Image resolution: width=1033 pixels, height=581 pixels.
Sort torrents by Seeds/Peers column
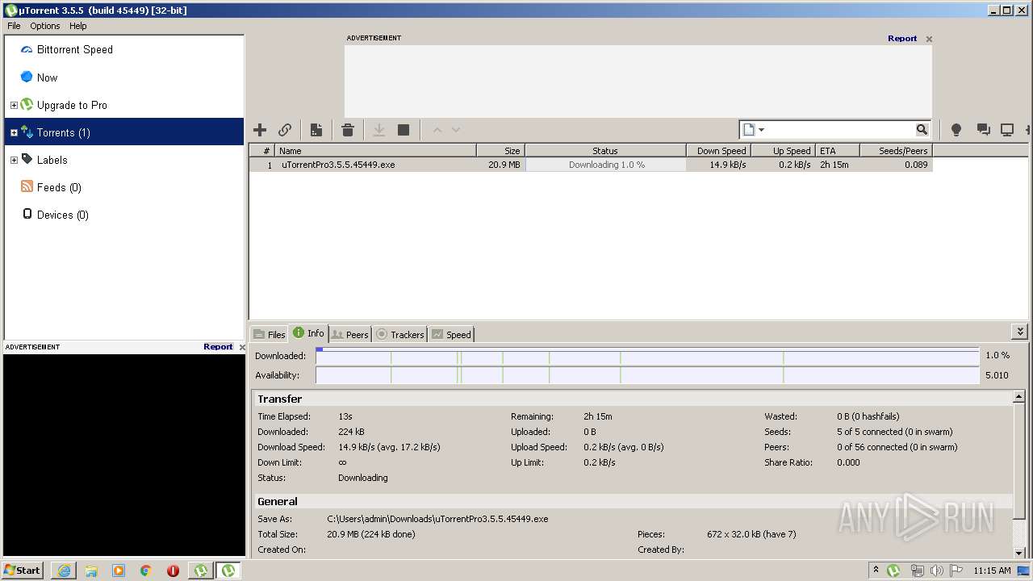coord(894,150)
